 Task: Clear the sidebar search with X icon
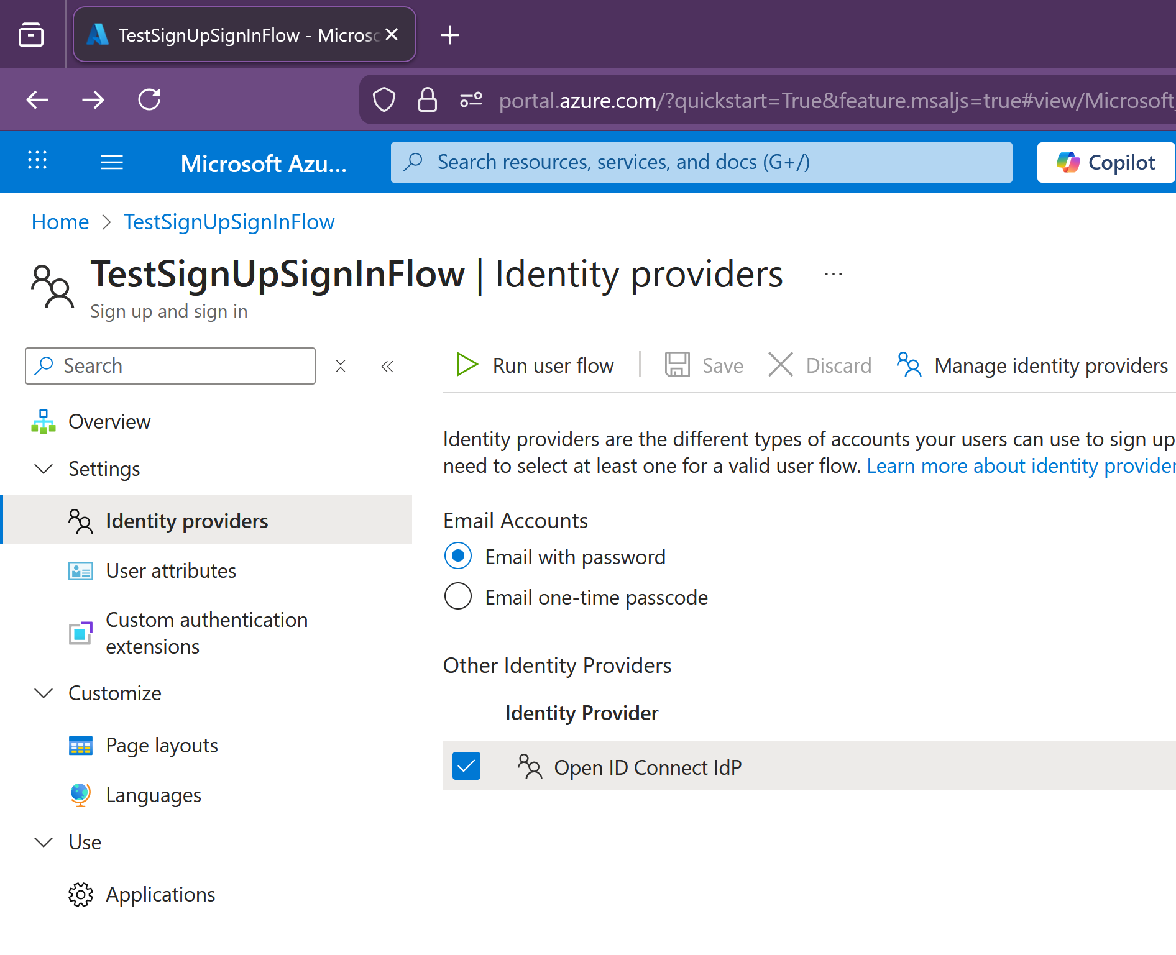click(341, 367)
